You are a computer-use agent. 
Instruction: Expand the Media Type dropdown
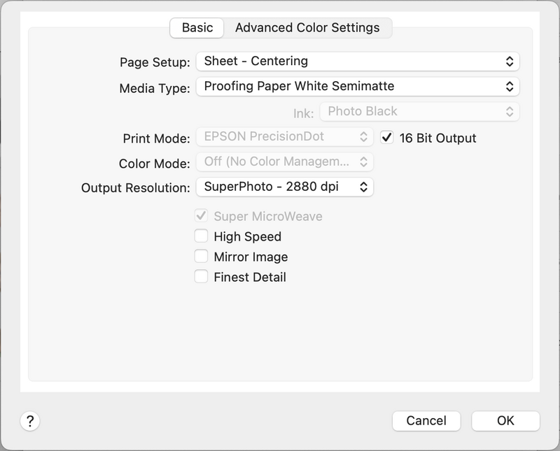[358, 87]
